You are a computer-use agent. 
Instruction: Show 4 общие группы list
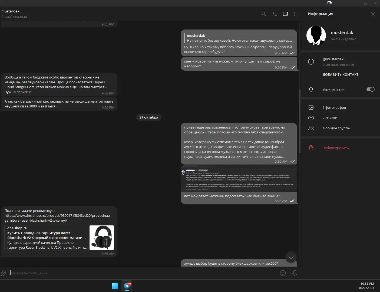(x=336, y=128)
